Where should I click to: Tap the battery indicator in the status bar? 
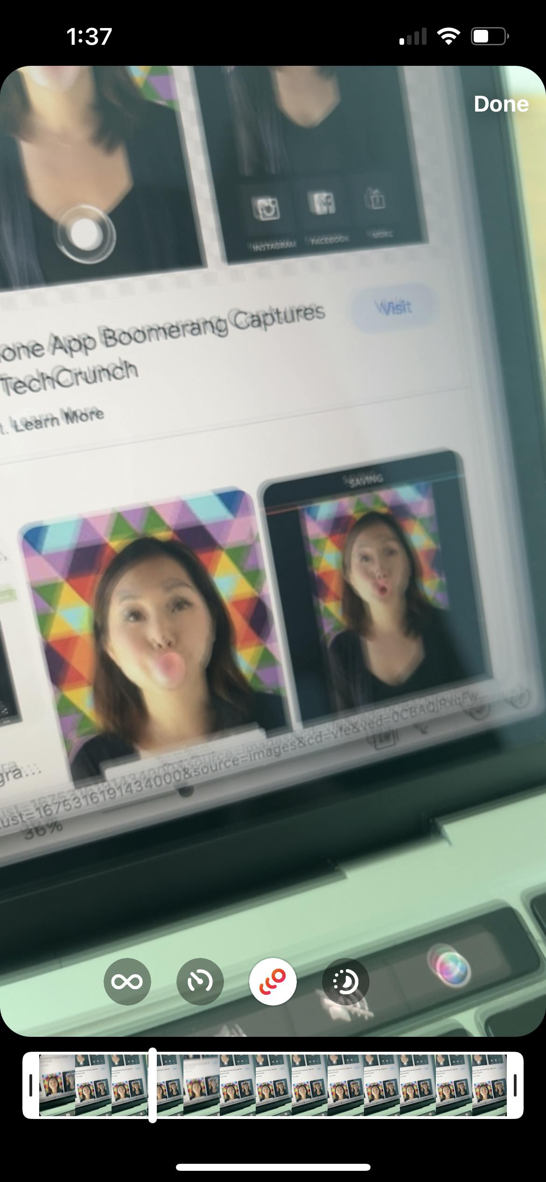490,36
